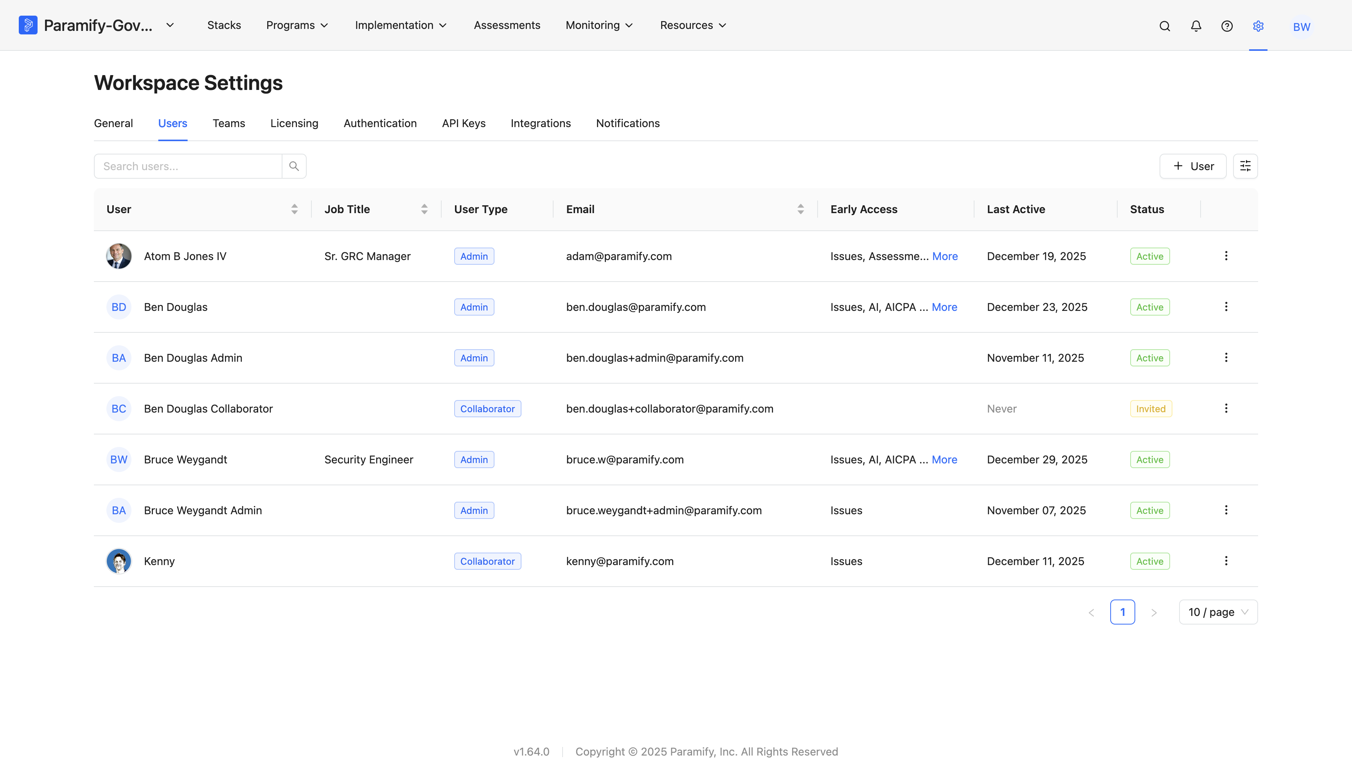The image size is (1352, 779).
Task: Click More in Atom B Jones IV's early access
Action: click(x=945, y=256)
